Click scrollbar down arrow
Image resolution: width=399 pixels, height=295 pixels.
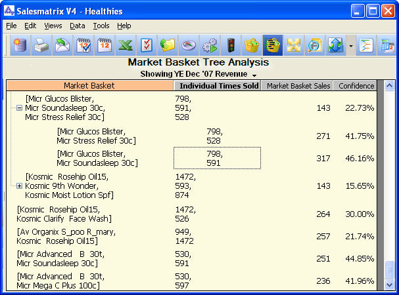[x=389, y=285]
